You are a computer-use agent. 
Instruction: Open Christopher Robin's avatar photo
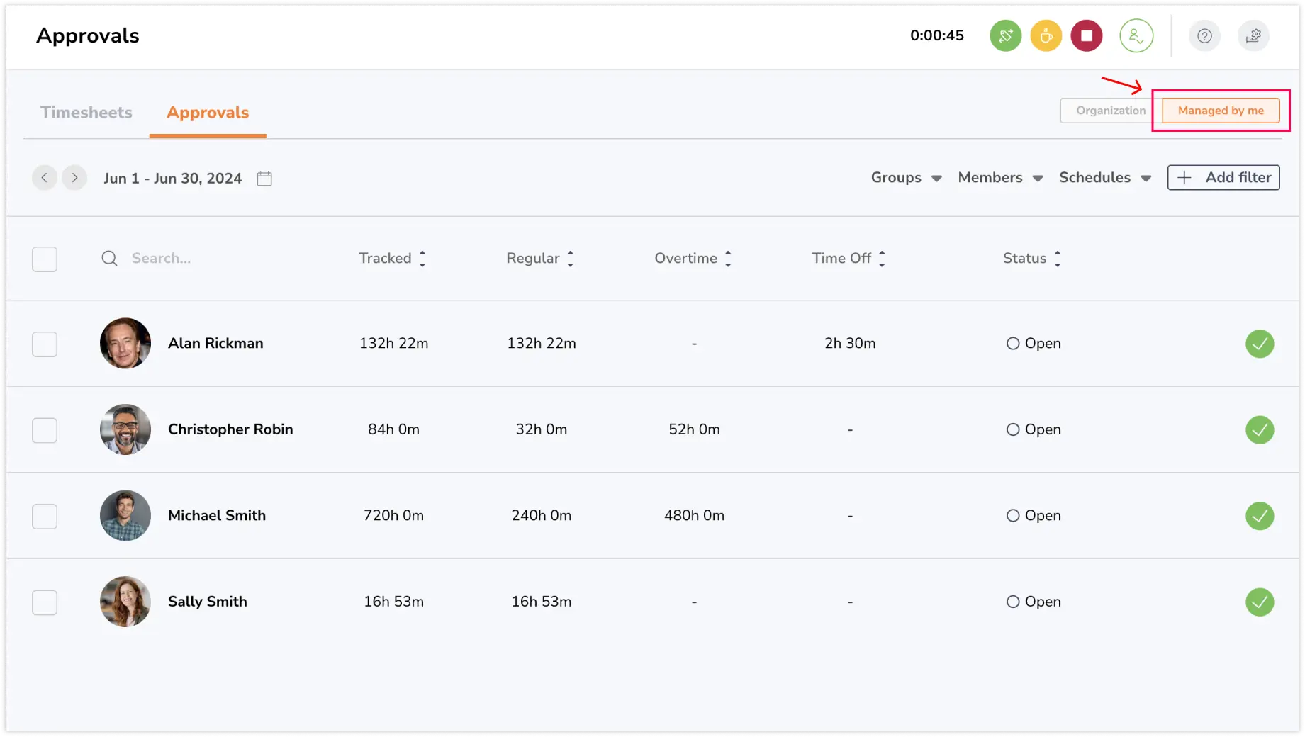click(x=125, y=429)
